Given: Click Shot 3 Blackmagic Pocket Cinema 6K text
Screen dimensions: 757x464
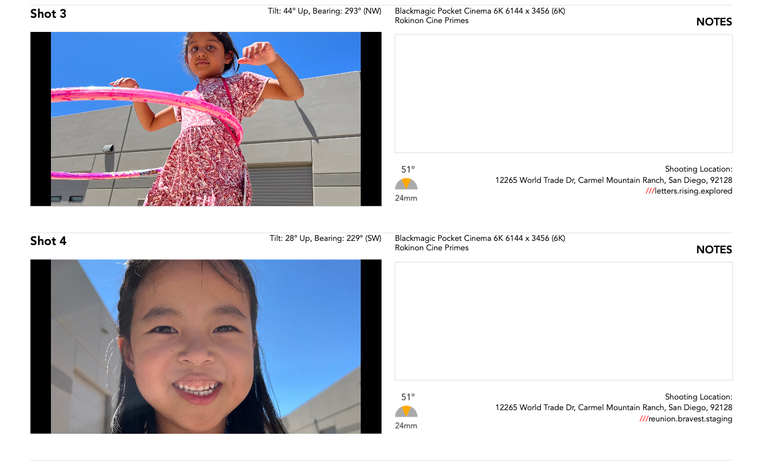Looking at the screenshot, I should tap(480, 11).
